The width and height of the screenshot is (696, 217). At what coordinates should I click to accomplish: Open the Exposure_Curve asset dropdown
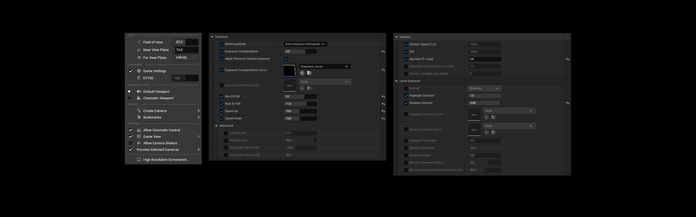click(x=325, y=66)
